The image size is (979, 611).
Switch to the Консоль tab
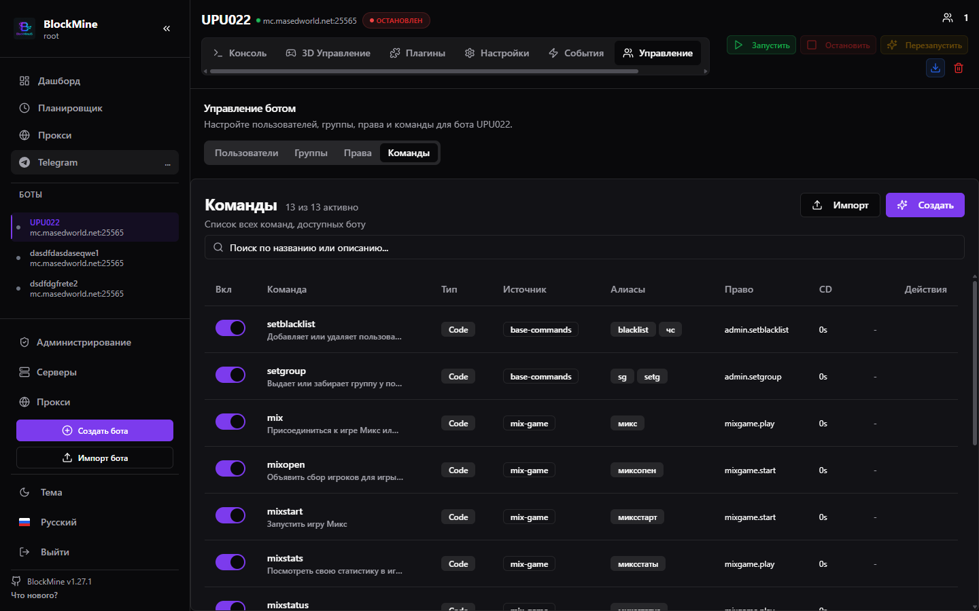tap(240, 53)
